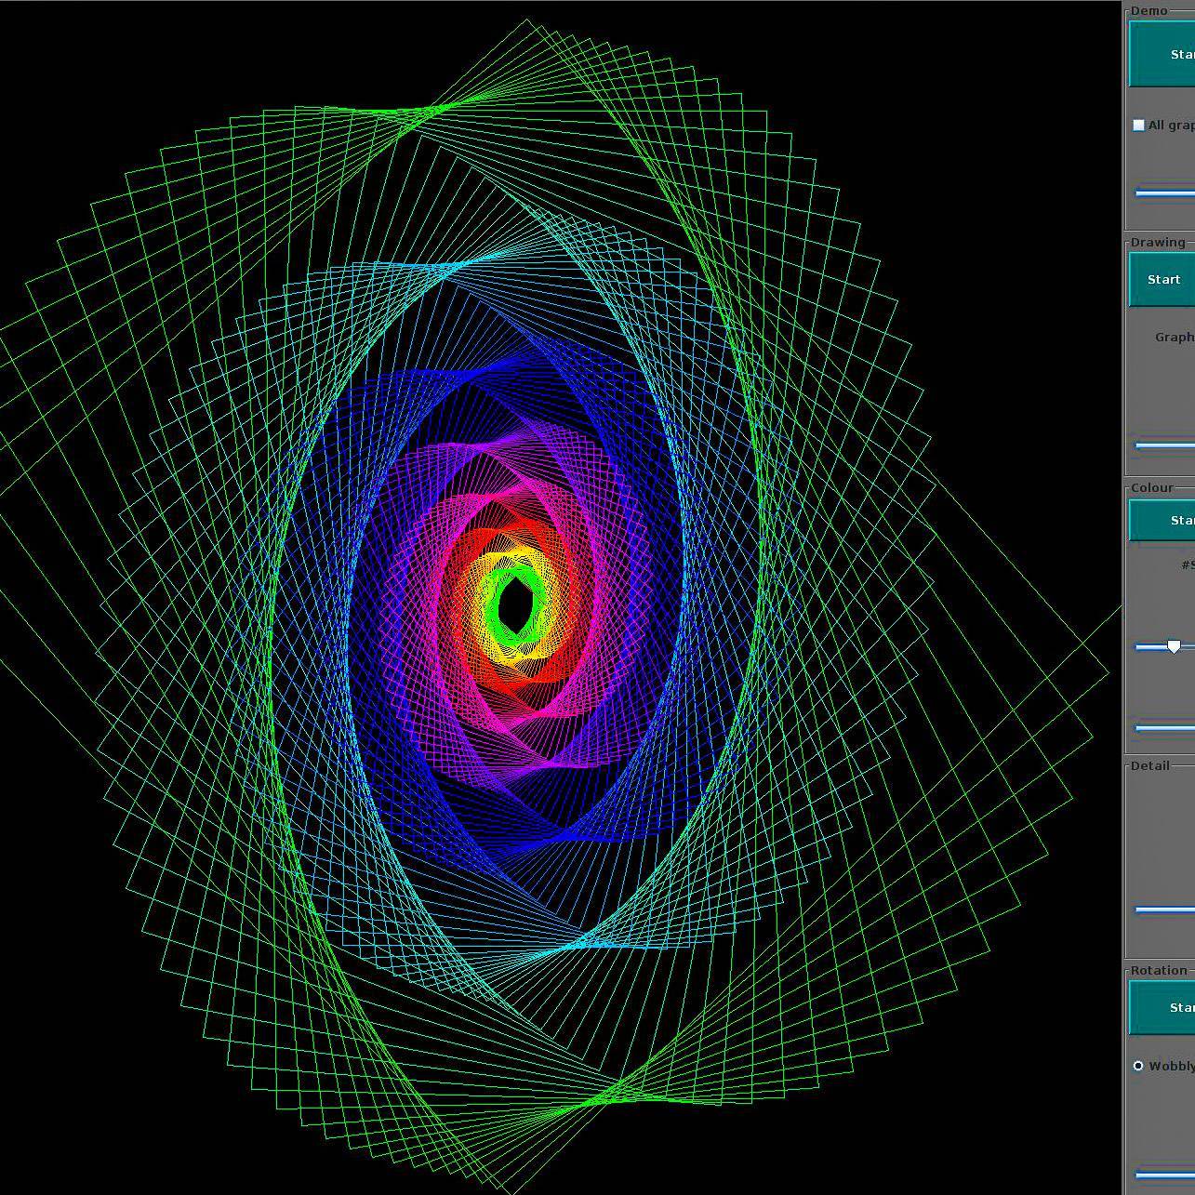Click the #S label in the Colour panel
The width and height of the screenshot is (1195, 1195).
point(1188,564)
